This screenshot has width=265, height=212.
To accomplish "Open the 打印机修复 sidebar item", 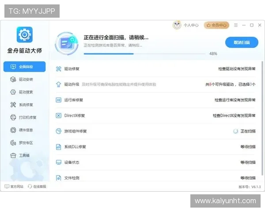I will coord(24,117).
